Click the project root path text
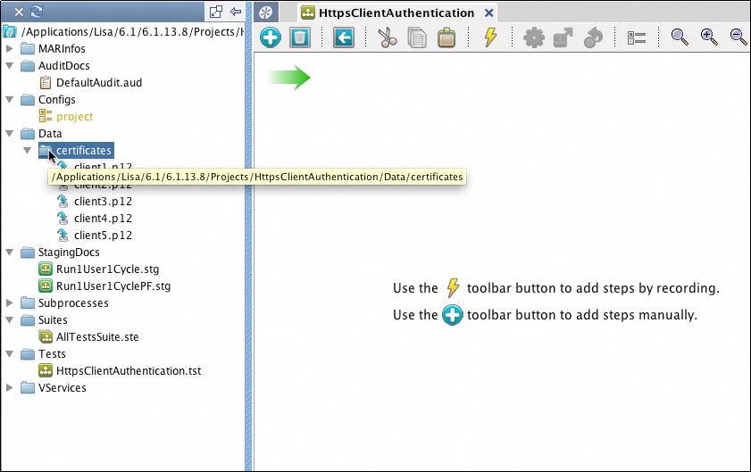The width and height of the screenshot is (751, 472). (133, 31)
